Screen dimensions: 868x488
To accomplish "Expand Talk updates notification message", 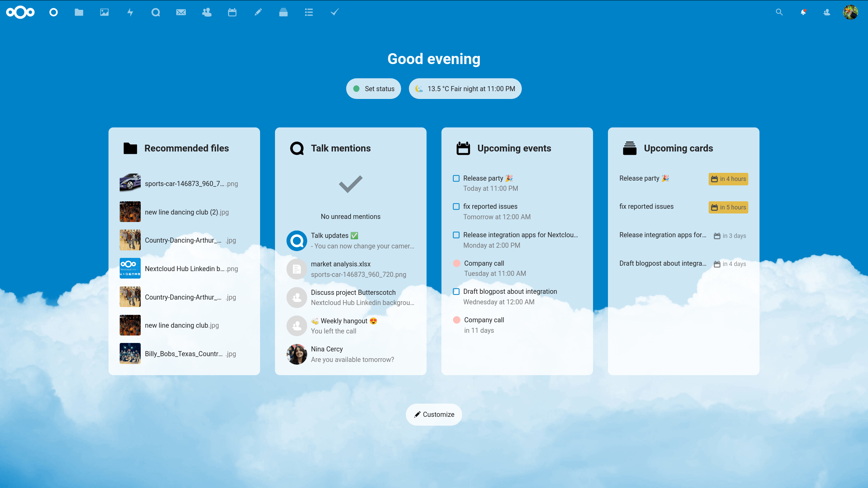I will [351, 241].
